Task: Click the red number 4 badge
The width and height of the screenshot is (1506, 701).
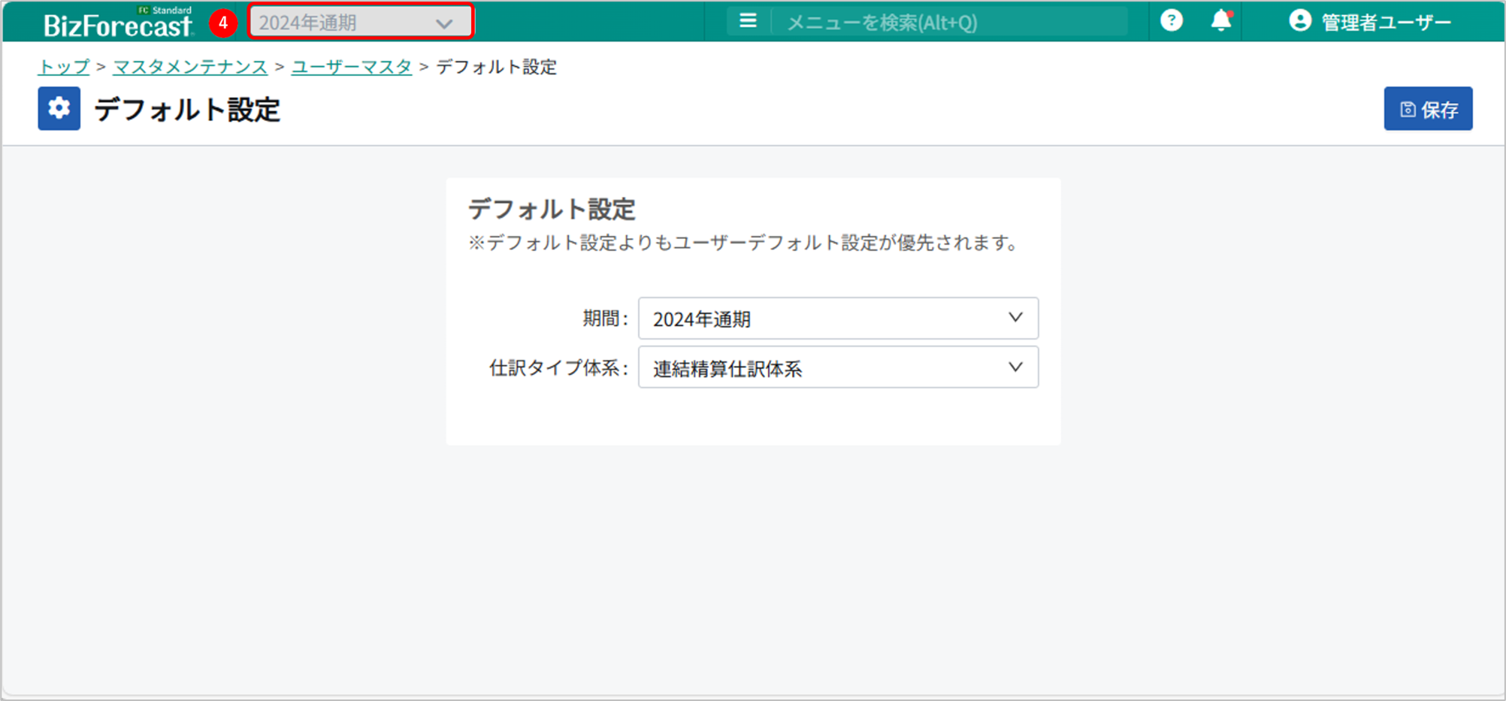Action: (223, 23)
